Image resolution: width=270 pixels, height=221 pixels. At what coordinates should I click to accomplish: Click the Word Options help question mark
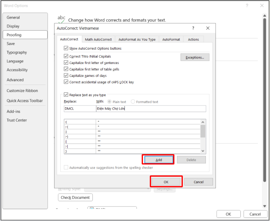pos(247,6)
